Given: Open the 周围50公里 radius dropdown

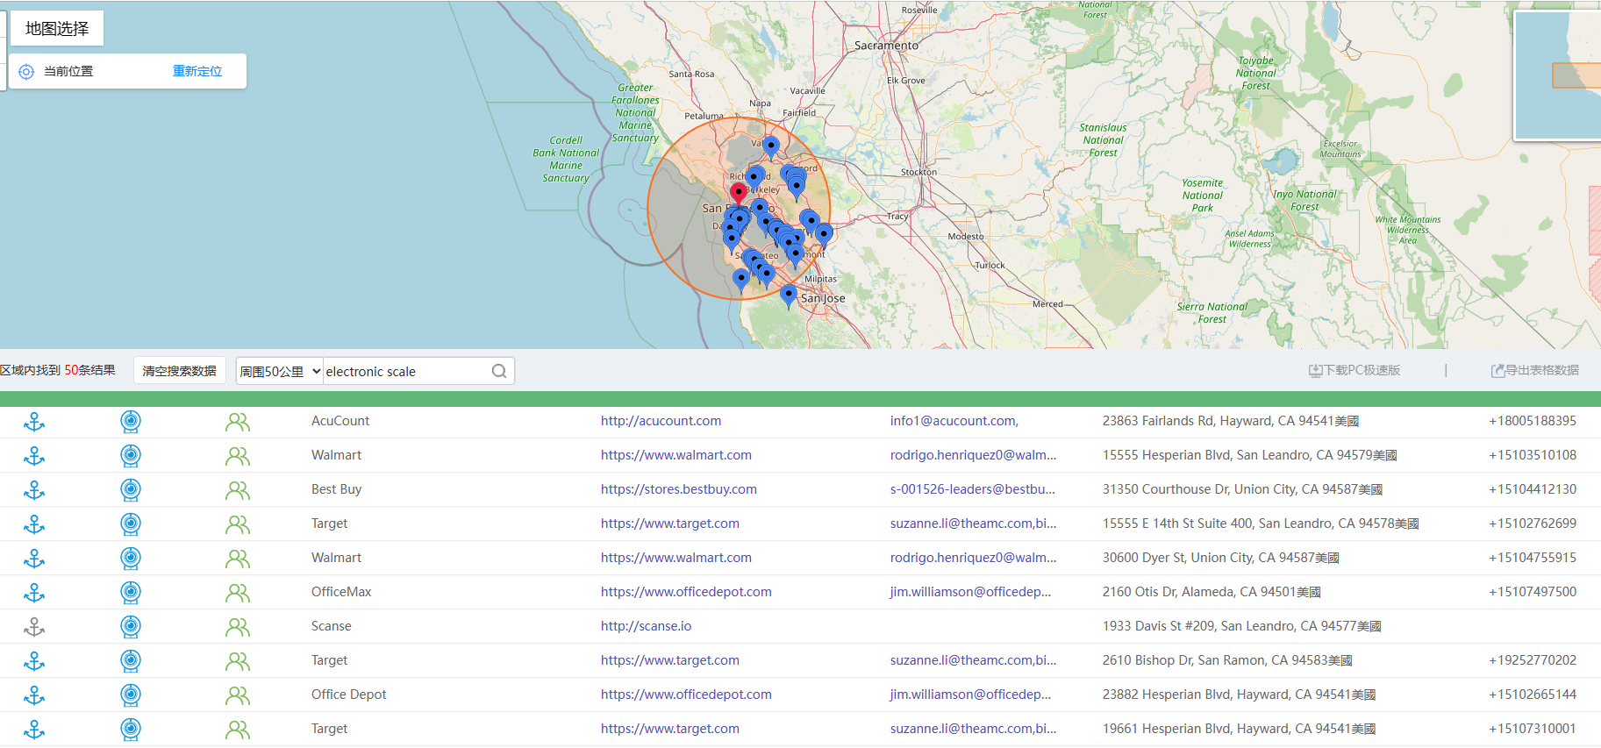Looking at the screenshot, I should click(280, 371).
